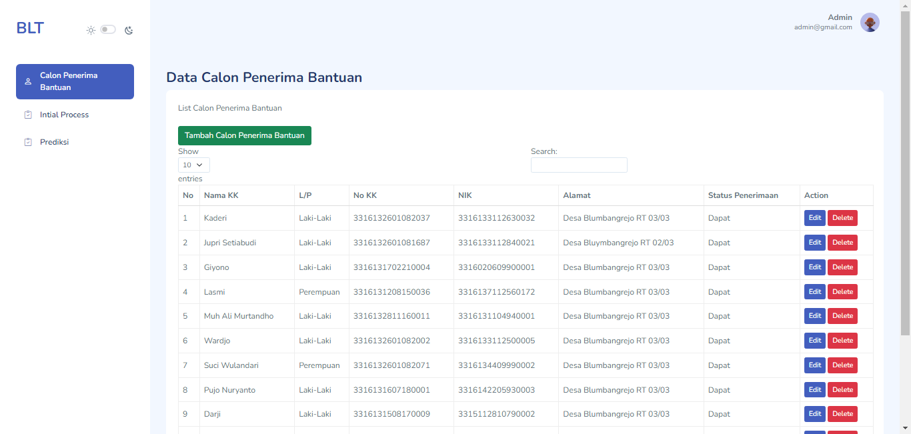Screen dimensions: 911x434
Task: Click the BLT logo
Action: coord(30,28)
